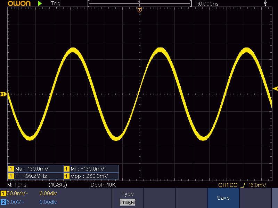Click the Trig status label
Screen dimensions: 278x208
[x=56, y=3]
